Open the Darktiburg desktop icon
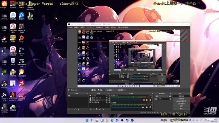This screenshot has width=219, height=123. tap(22, 96)
